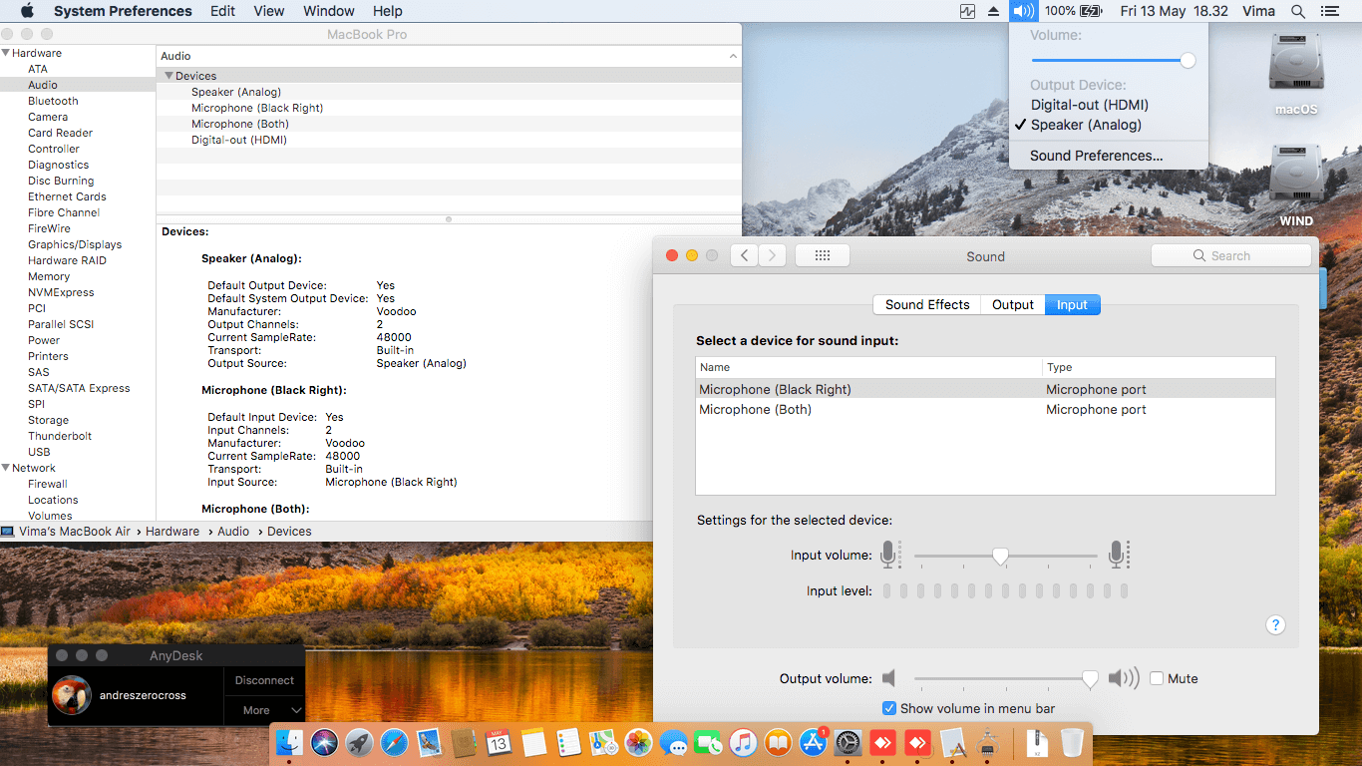The height and width of the screenshot is (766, 1362).
Task: Open the Sound help question mark
Action: [1275, 625]
